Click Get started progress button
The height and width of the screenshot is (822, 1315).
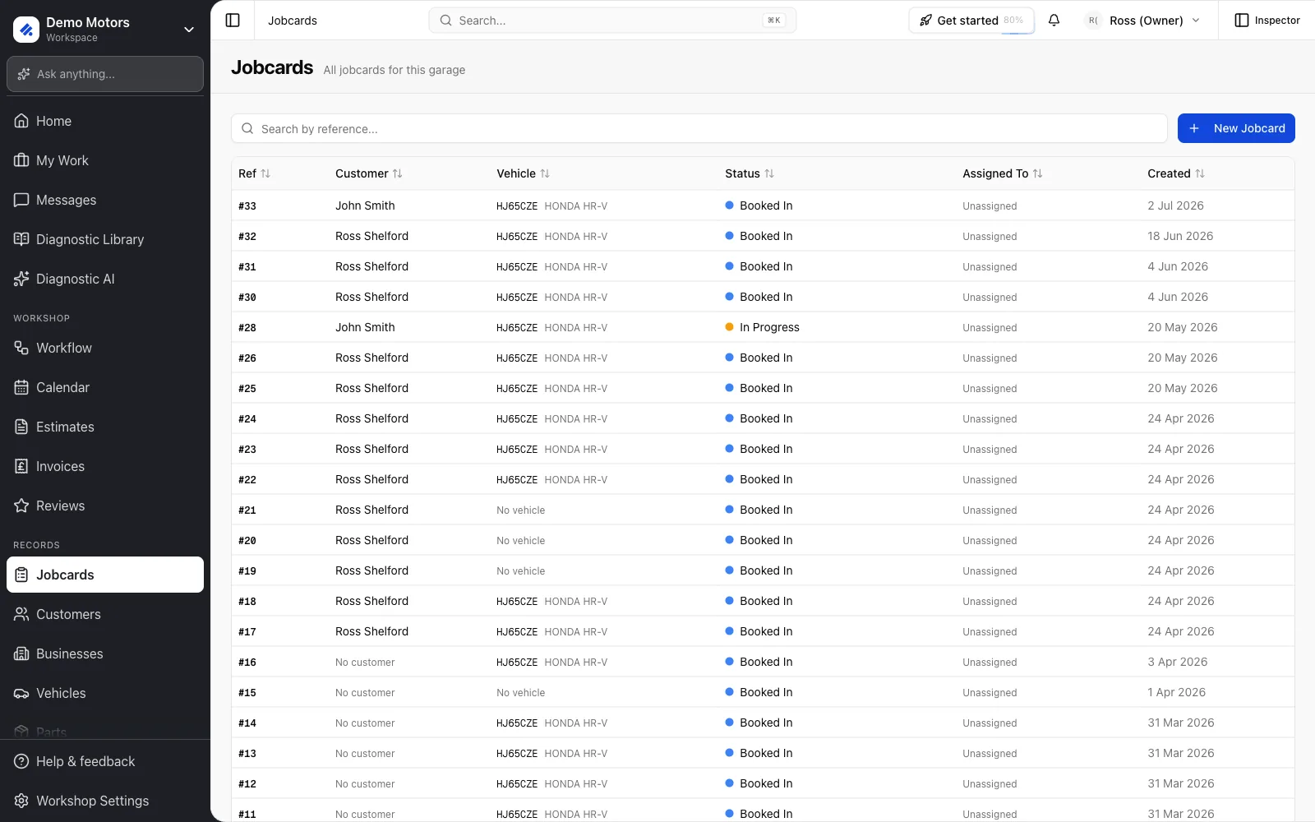[971, 21]
